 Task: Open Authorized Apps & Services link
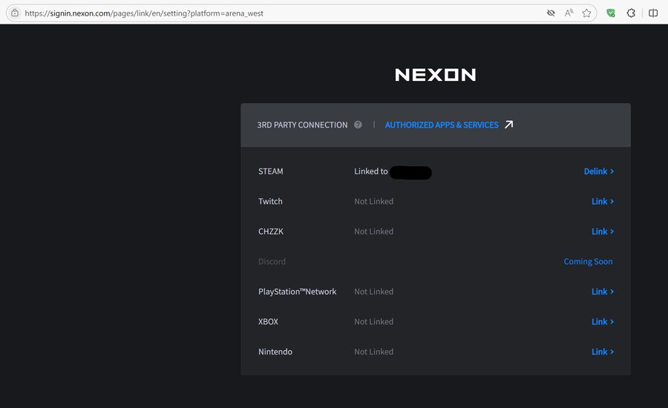coord(442,125)
